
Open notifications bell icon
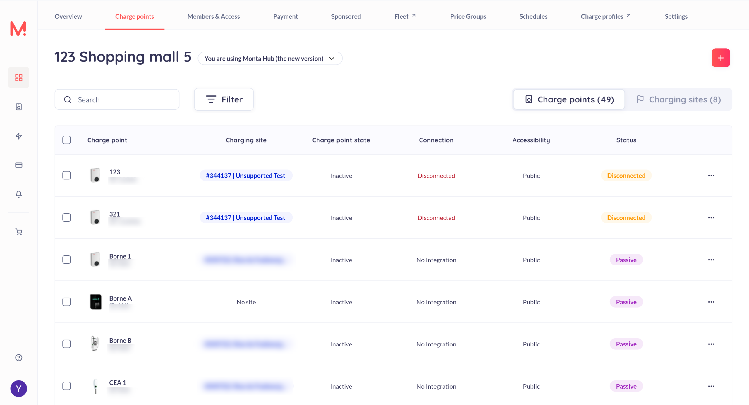[19, 194]
